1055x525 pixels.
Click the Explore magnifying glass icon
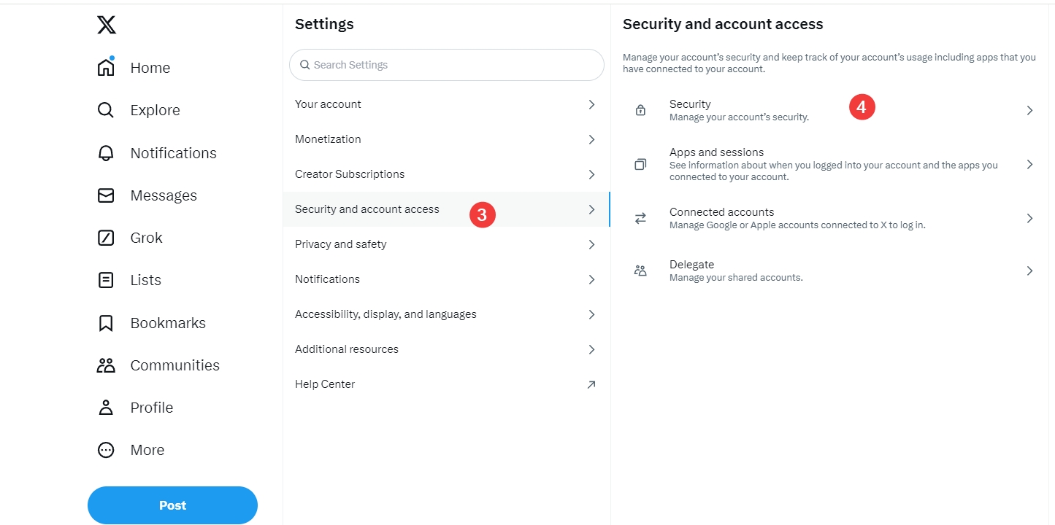(x=107, y=110)
